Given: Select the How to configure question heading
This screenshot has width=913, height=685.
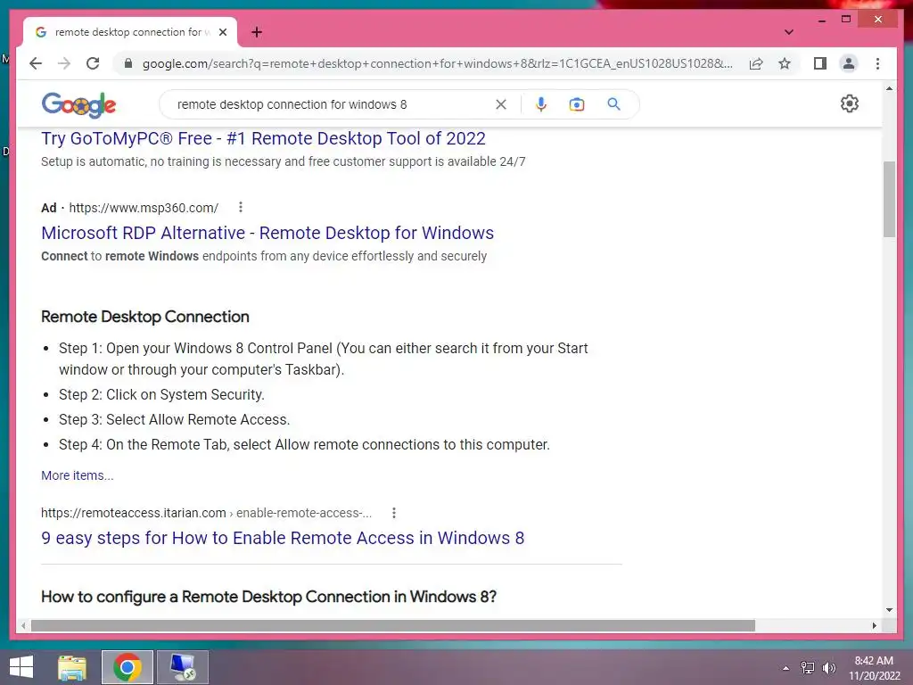Looking at the screenshot, I should point(268,597).
